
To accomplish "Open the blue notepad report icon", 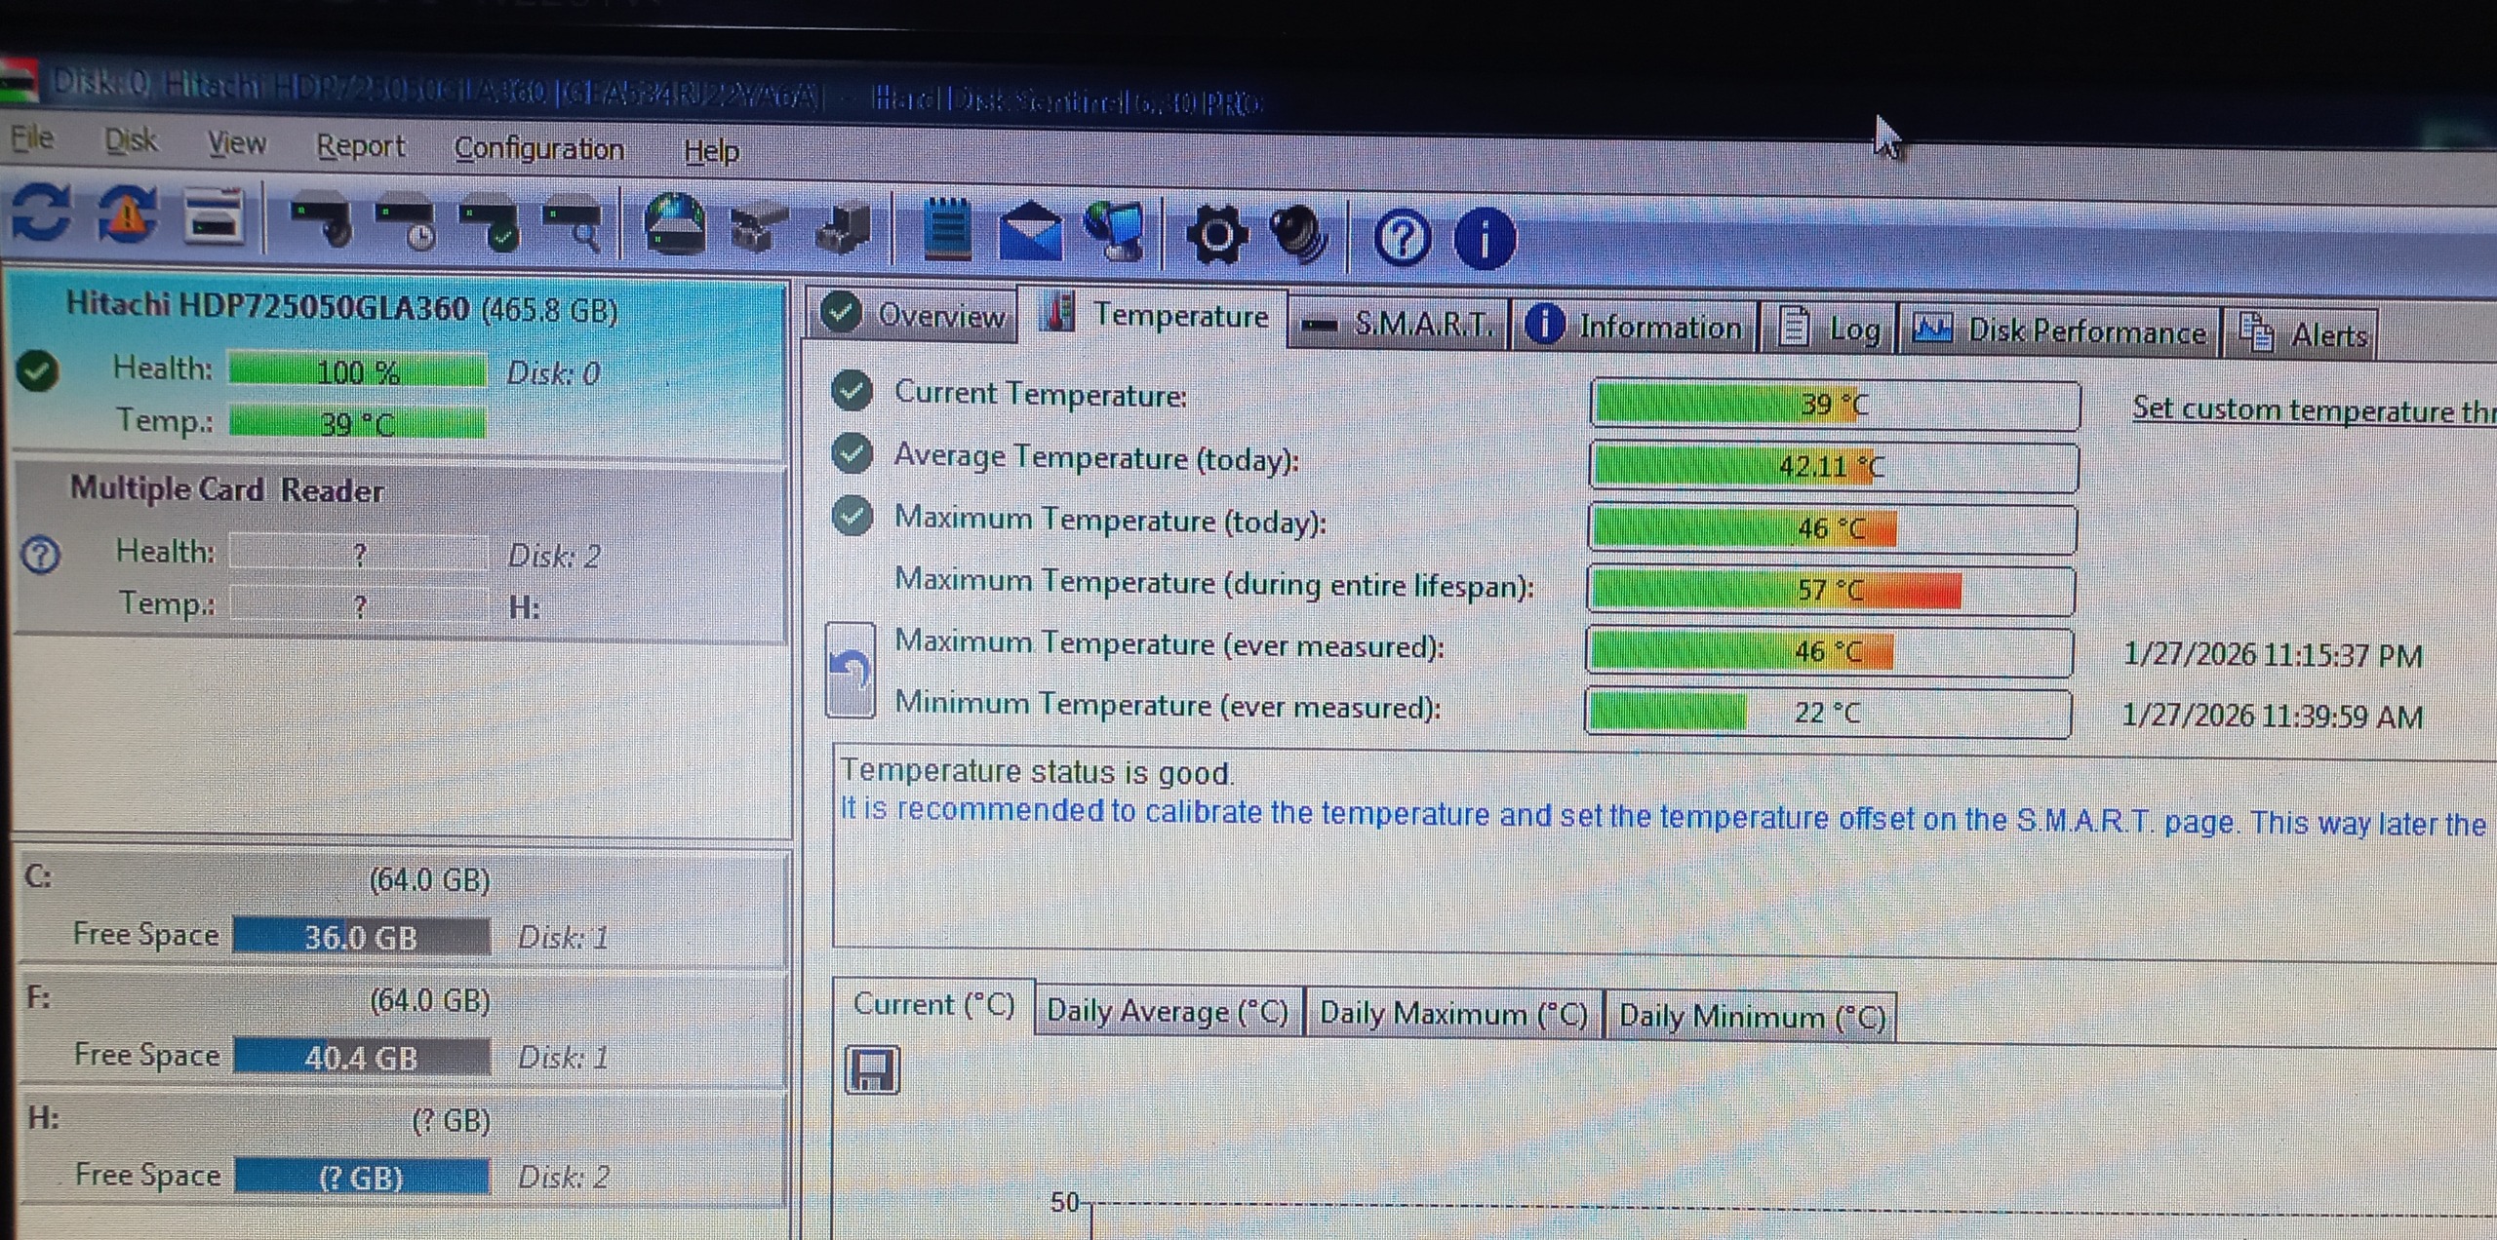I will coord(946,230).
